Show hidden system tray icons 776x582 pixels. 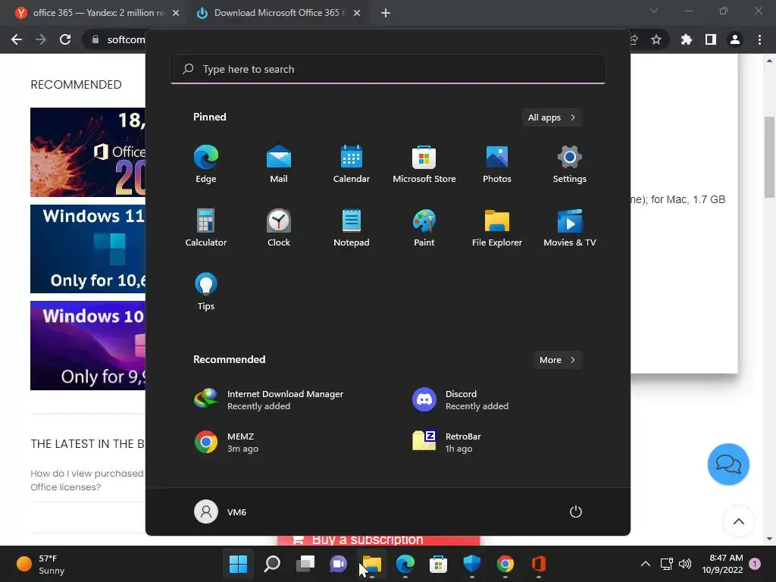[x=646, y=564]
